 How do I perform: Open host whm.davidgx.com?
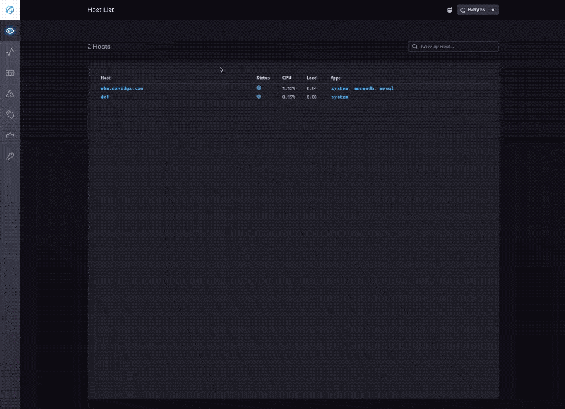click(122, 88)
